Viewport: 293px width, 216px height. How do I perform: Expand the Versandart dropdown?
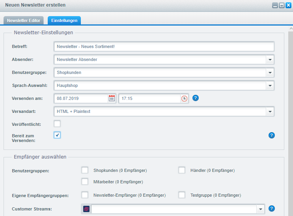[x=270, y=111]
